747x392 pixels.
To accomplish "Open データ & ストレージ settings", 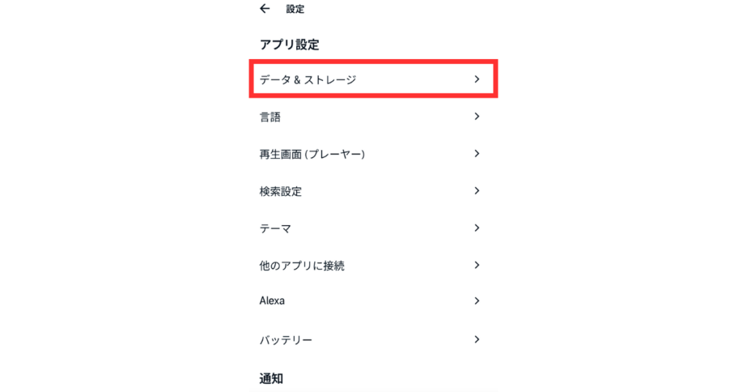I will tap(373, 79).
